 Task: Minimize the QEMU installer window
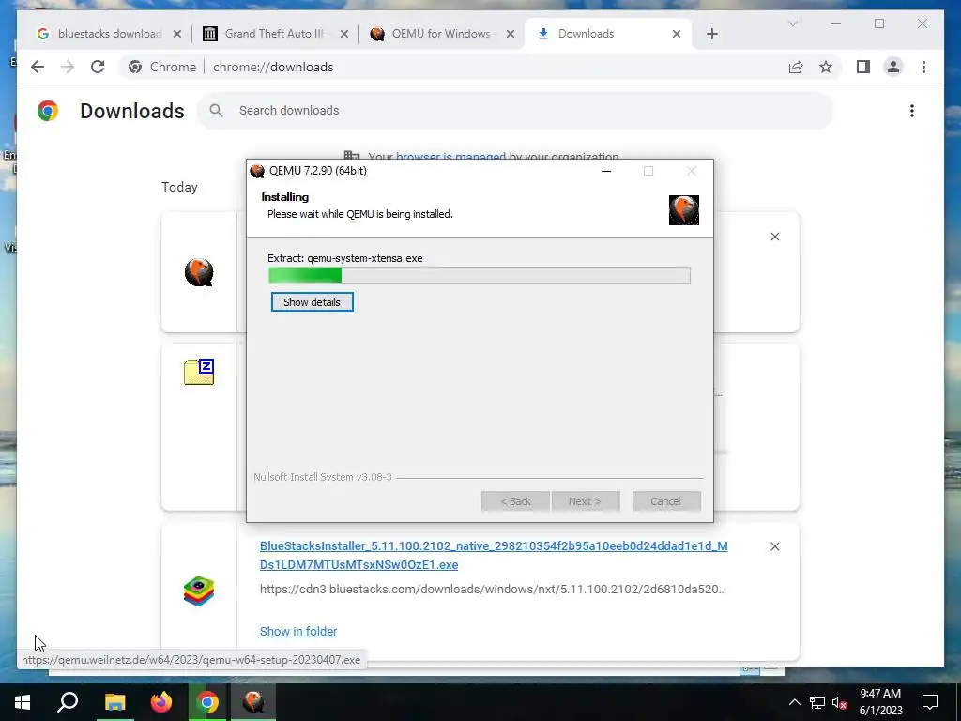(x=606, y=171)
